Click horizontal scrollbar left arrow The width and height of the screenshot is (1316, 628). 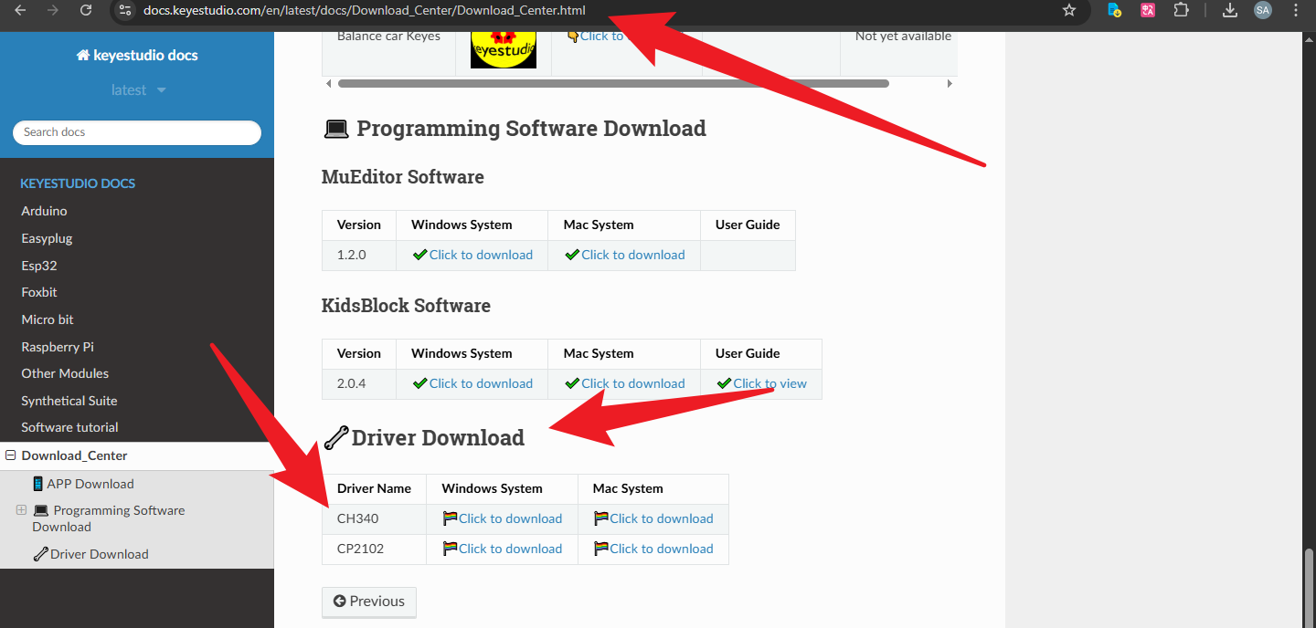point(328,83)
